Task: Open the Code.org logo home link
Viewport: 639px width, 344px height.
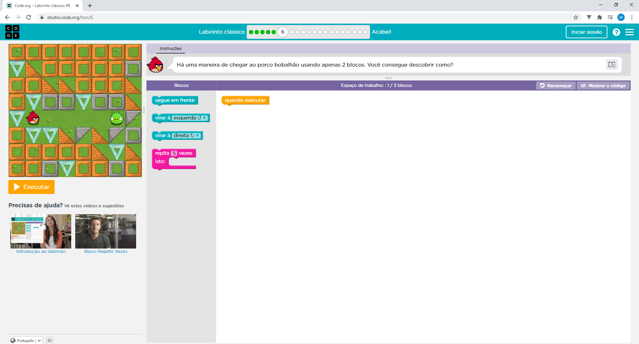Action: click(x=12, y=32)
